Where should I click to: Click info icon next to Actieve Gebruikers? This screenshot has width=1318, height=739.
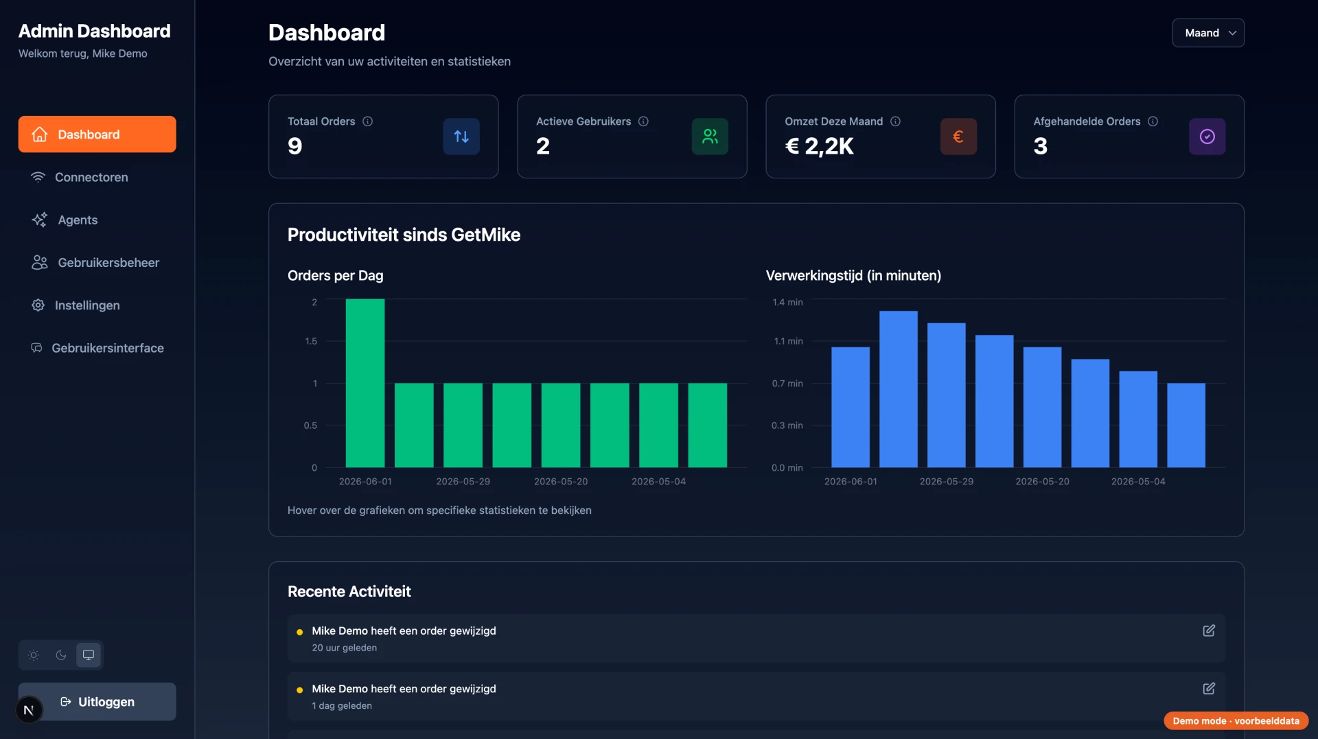(643, 121)
